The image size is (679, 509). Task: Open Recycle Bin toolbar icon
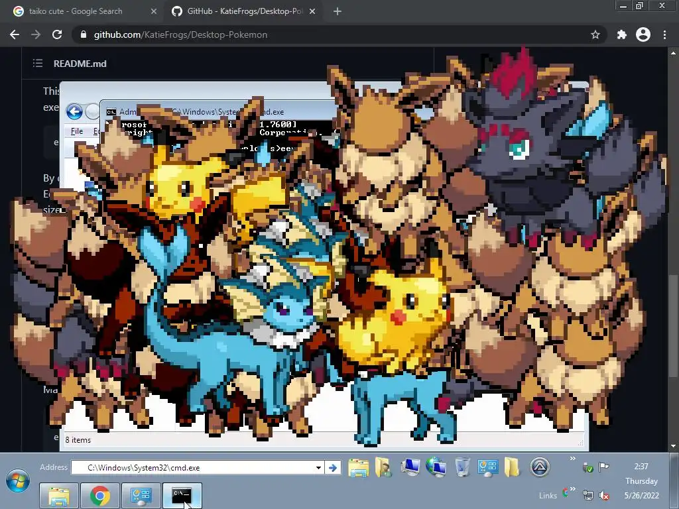coord(462,467)
